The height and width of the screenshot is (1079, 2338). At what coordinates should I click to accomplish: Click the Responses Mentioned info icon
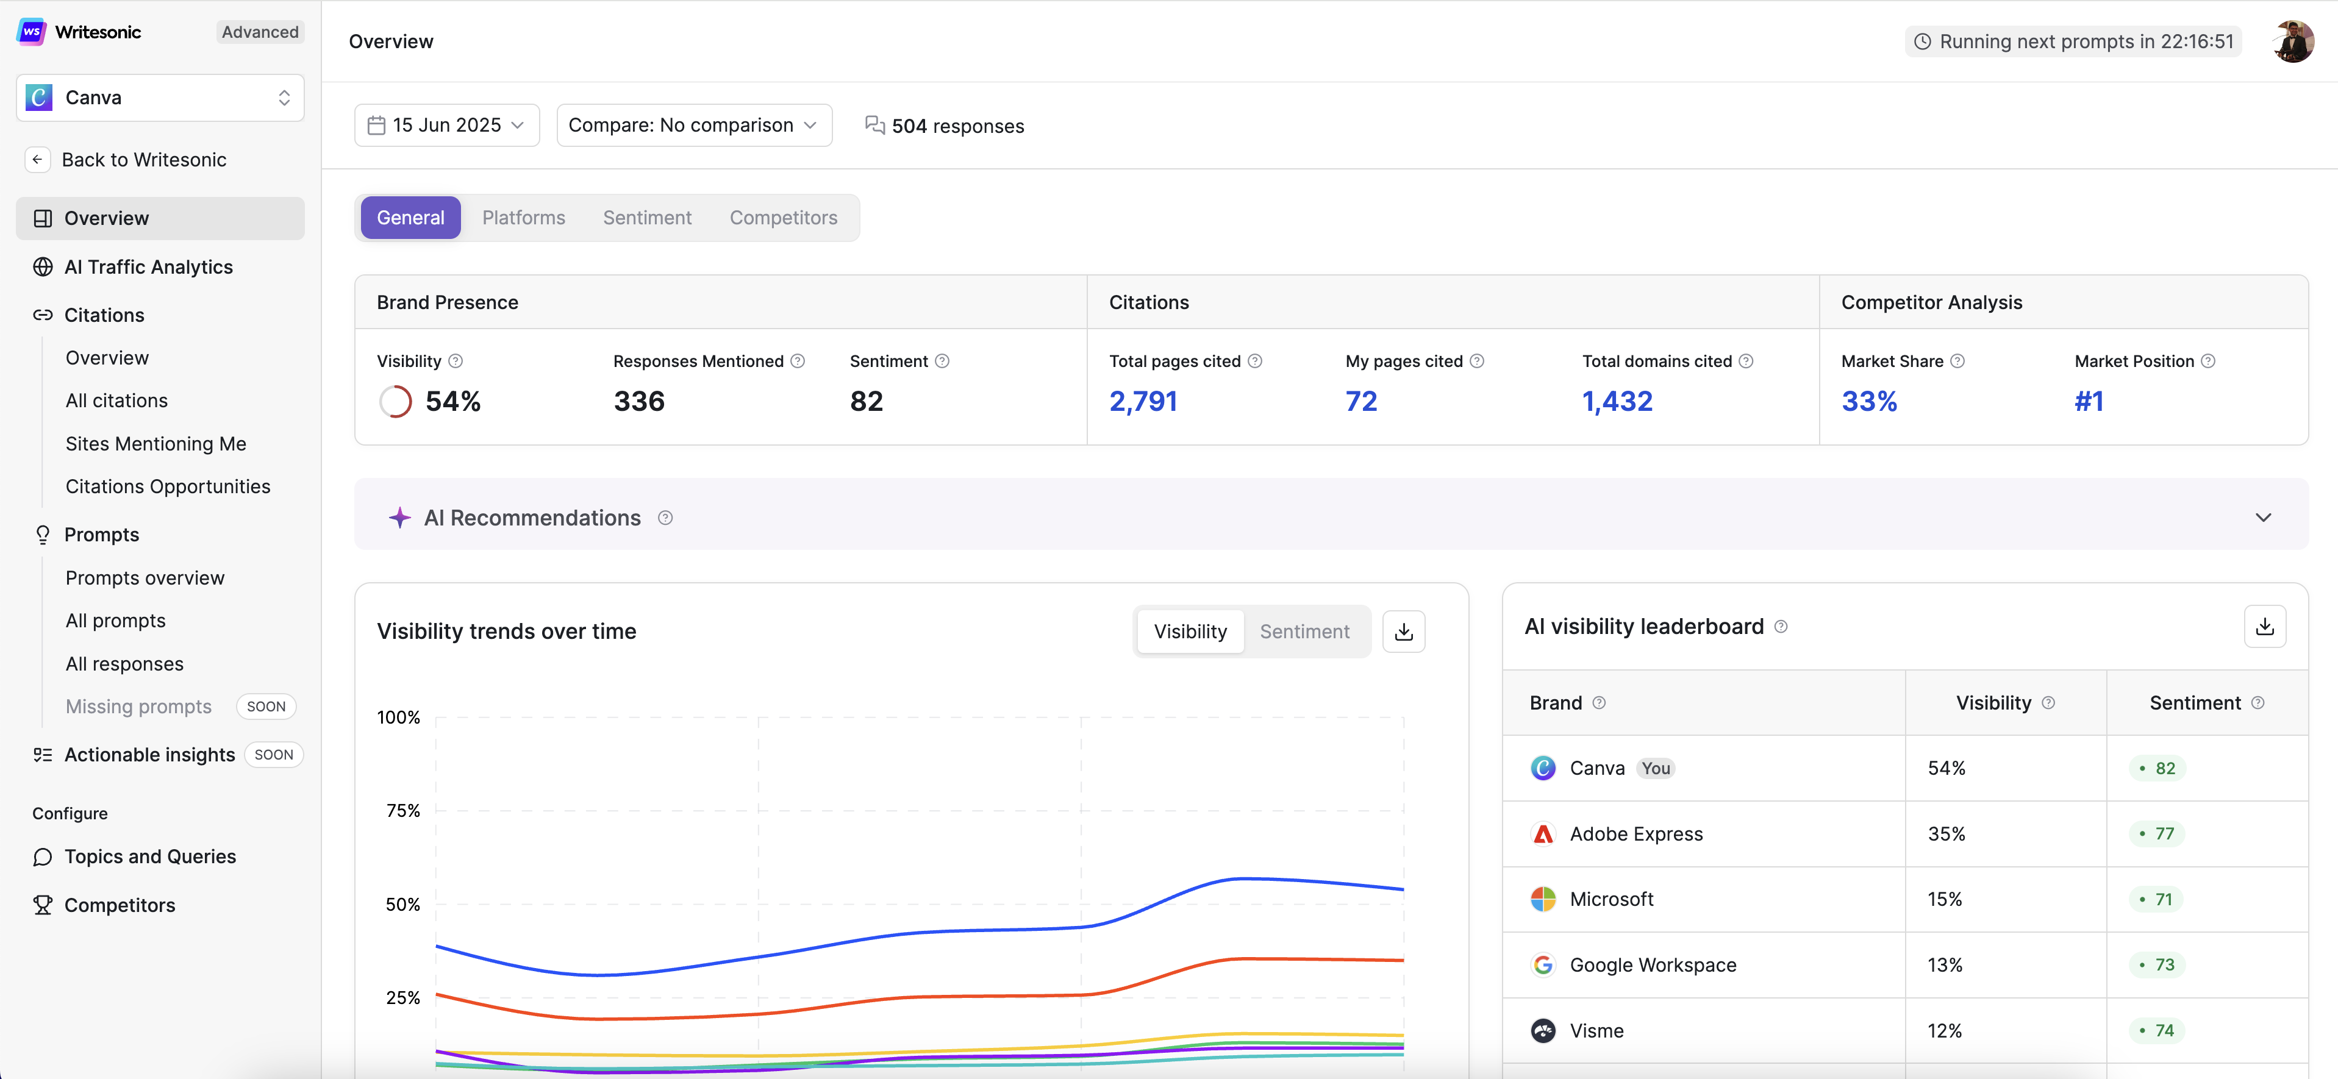tap(798, 361)
